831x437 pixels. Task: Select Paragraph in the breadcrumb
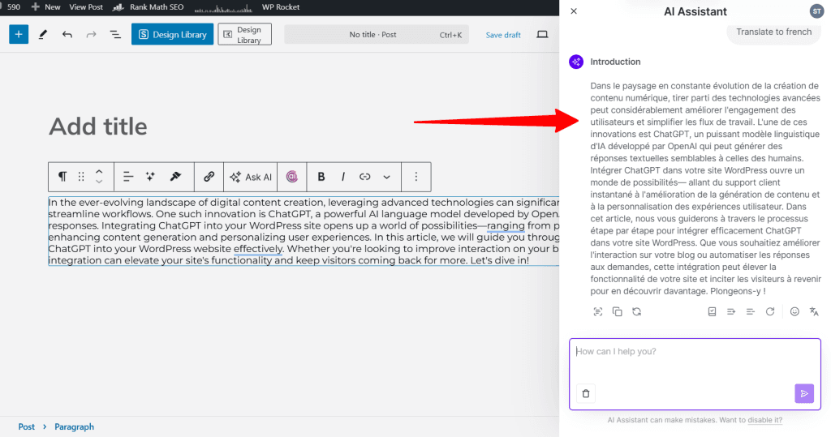tap(74, 427)
